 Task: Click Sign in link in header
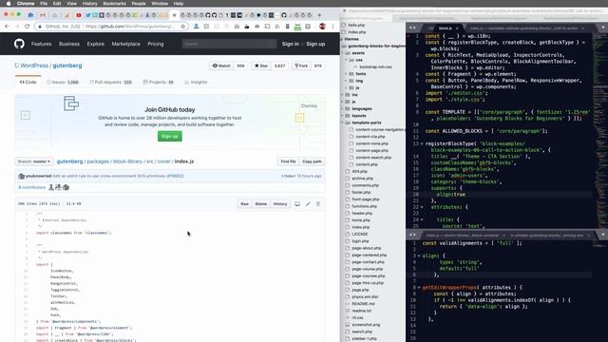coord(291,44)
